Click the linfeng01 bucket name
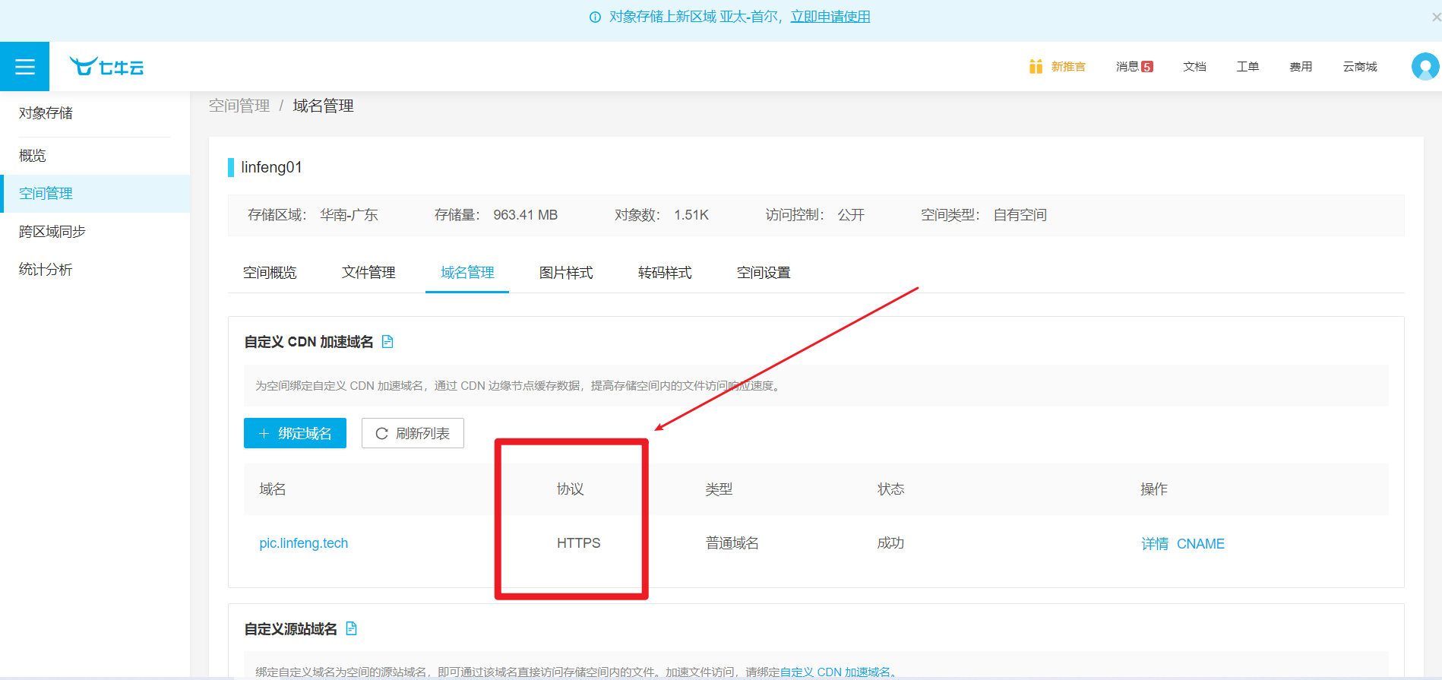The image size is (1442, 680). tap(271, 167)
